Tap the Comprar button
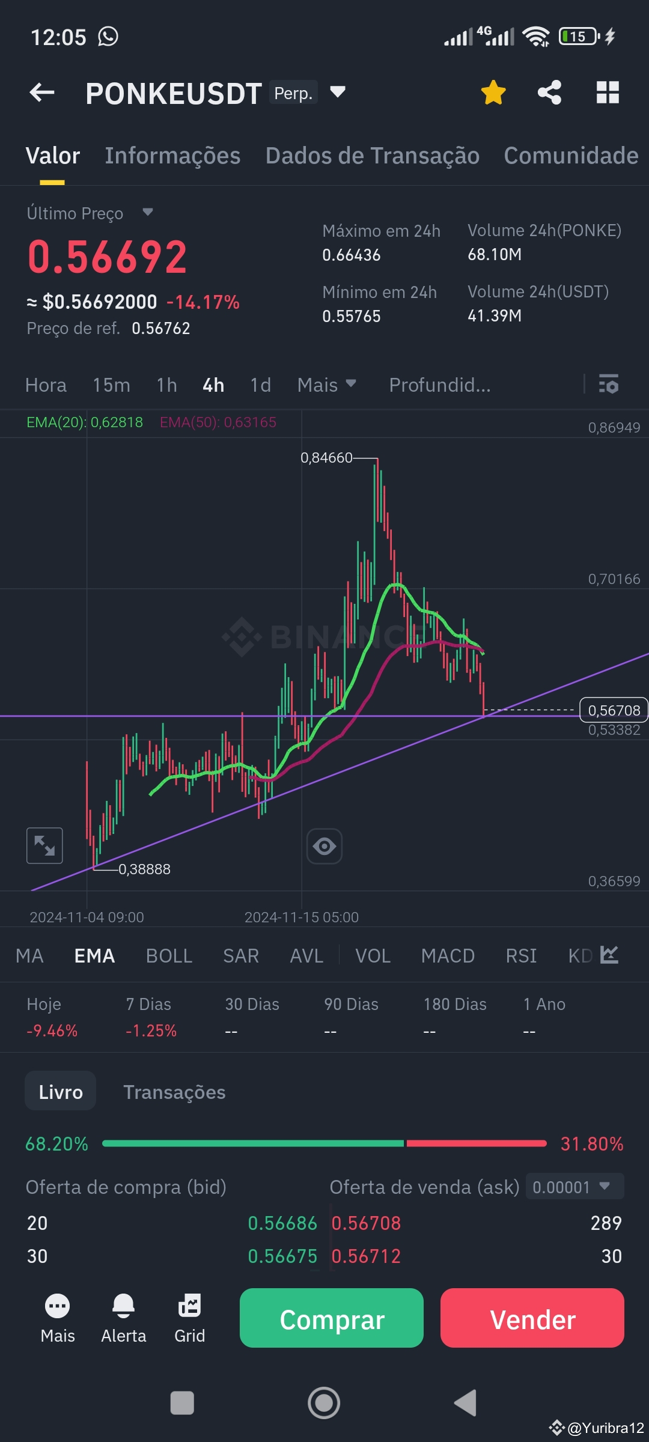This screenshot has width=649, height=1442. [x=332, y=1318]
